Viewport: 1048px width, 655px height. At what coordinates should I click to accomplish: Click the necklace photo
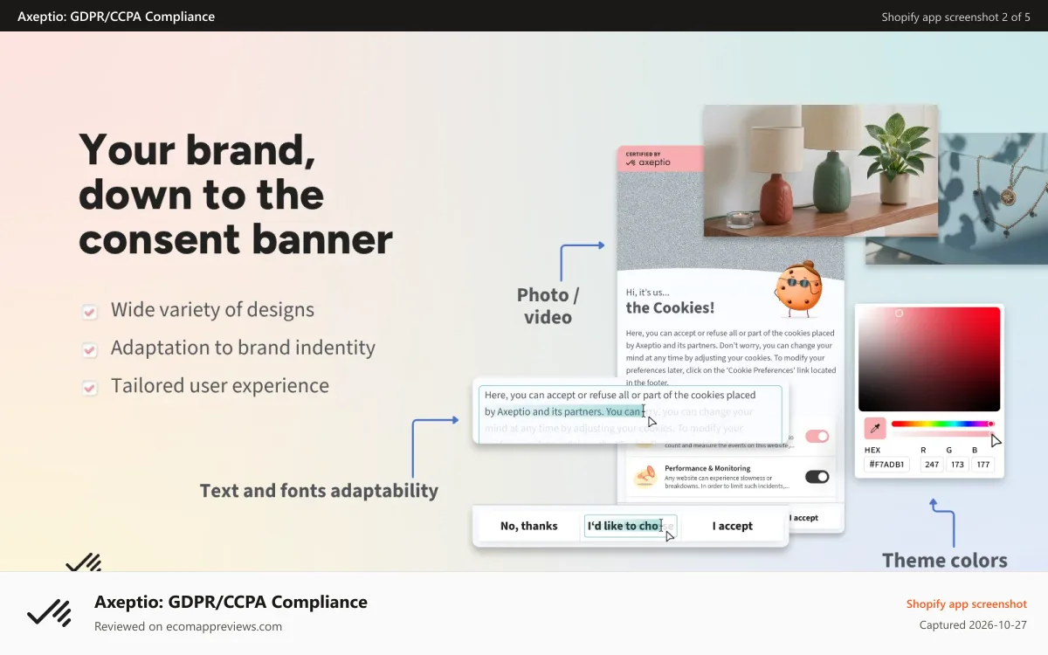tap(993, 198)
